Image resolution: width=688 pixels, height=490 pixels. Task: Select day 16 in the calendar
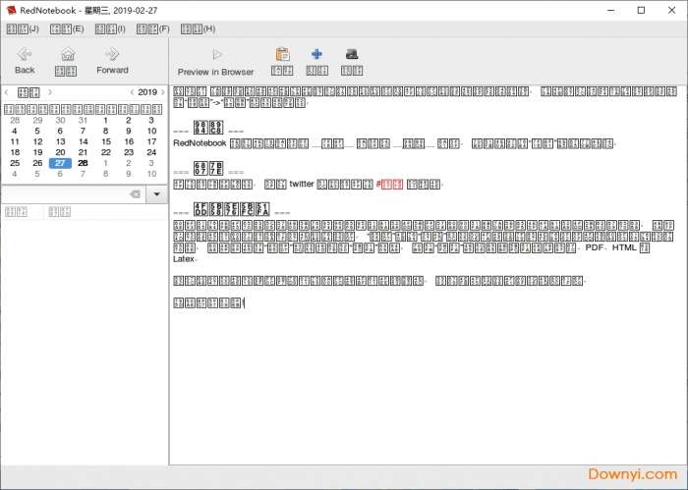[129, 141]
